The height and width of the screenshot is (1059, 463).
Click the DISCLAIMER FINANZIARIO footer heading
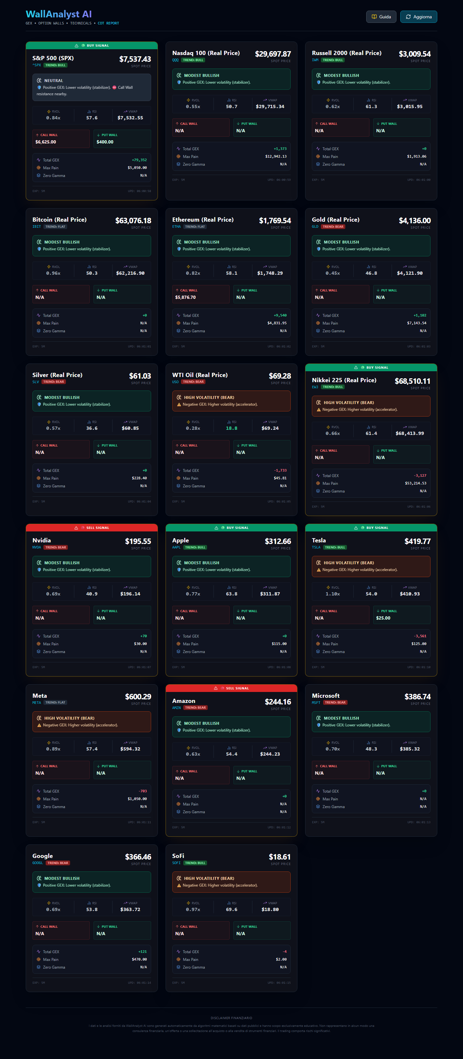pos(231,1018)
